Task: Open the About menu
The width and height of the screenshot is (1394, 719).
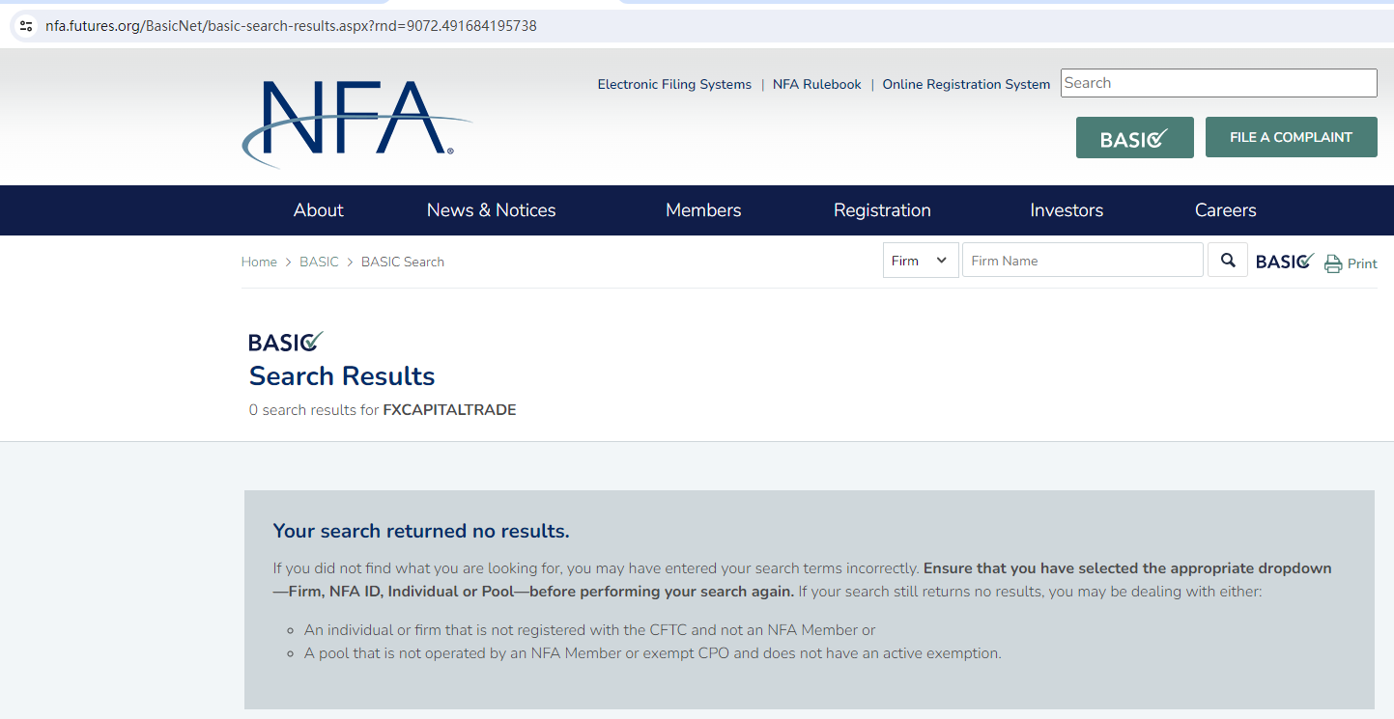Action: (318, 210)
